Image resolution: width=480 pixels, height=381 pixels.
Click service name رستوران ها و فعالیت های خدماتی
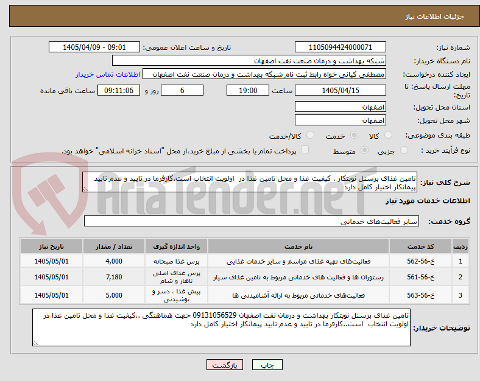click(298, 278)
